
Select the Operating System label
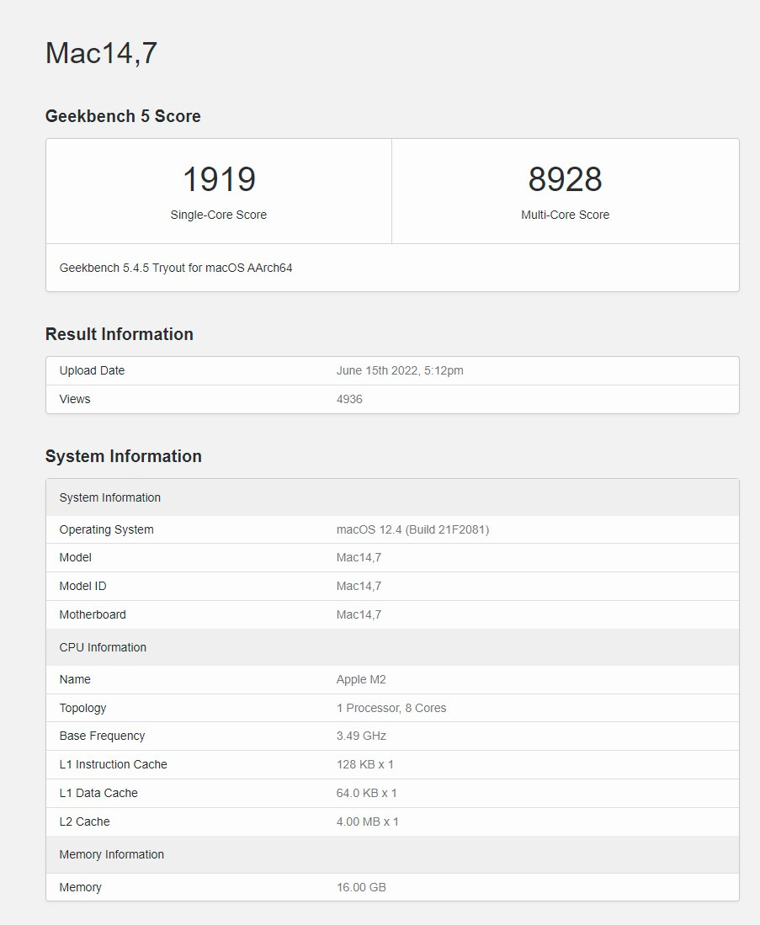106,529
